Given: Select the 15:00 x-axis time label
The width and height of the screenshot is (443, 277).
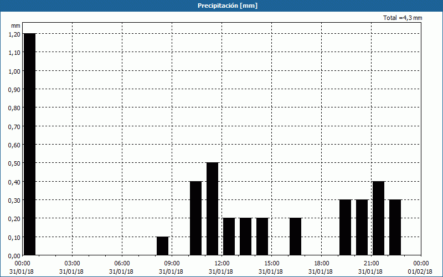Looking at the screenshot, I should point(271,264).
